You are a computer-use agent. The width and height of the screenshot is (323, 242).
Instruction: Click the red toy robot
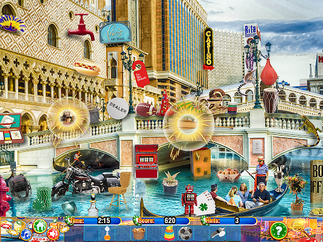click(x=189, y=200)
